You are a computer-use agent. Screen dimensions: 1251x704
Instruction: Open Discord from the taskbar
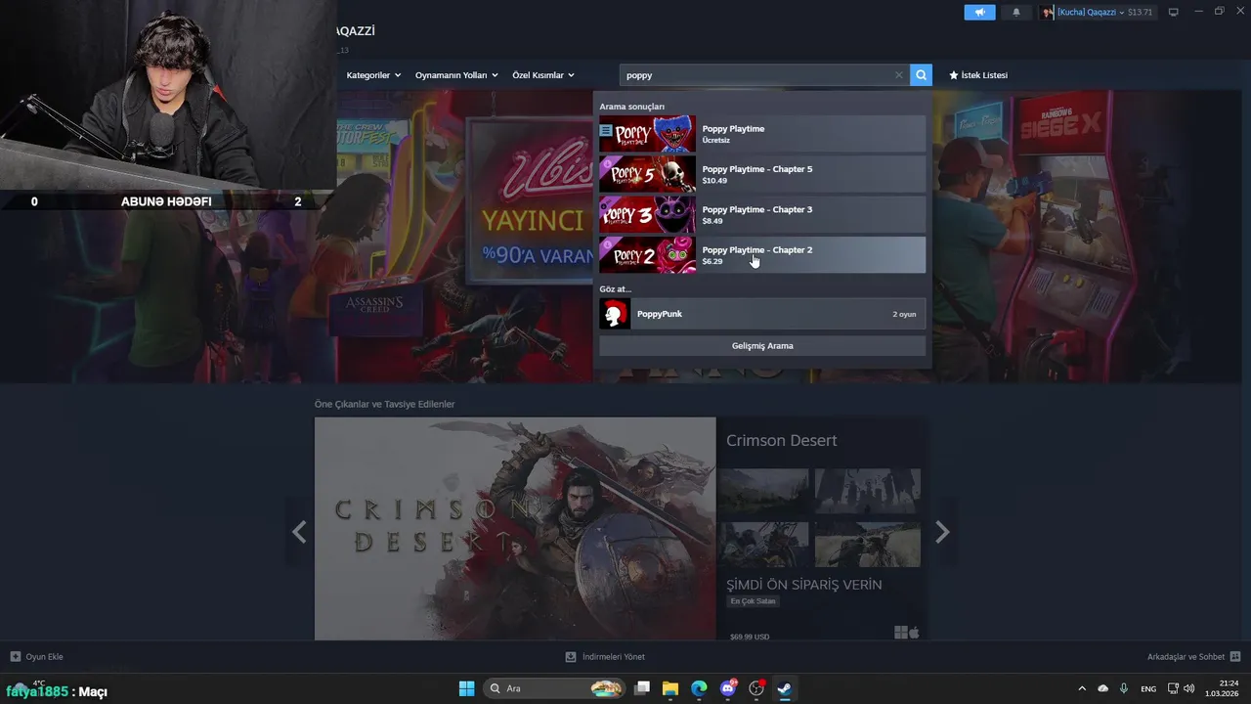[x=728, y=688]
